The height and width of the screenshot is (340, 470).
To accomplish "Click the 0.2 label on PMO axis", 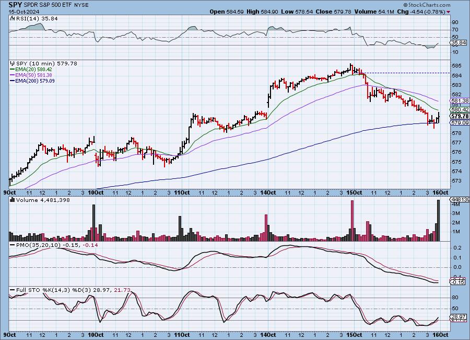I will coord(457,248).
